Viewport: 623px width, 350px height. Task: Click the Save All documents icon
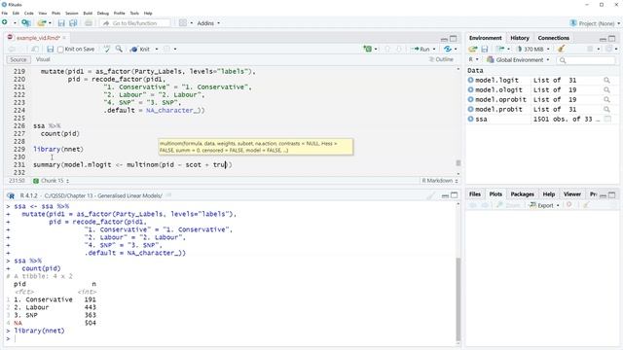click(73, 23)
